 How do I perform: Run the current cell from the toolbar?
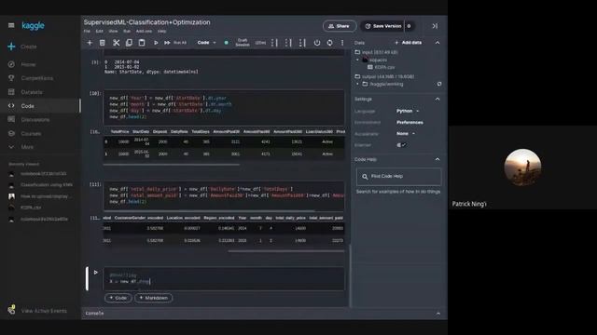tap(156, 43)
